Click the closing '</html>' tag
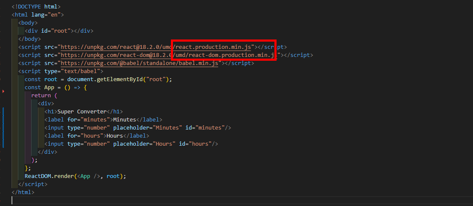 pyautogui.click(x=23, y=192)
